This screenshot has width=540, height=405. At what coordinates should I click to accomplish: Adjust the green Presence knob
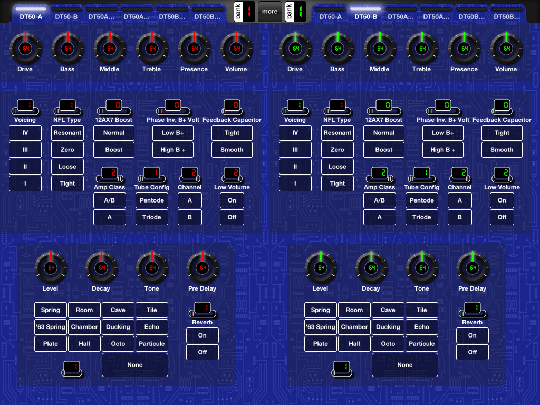point(464,49)
